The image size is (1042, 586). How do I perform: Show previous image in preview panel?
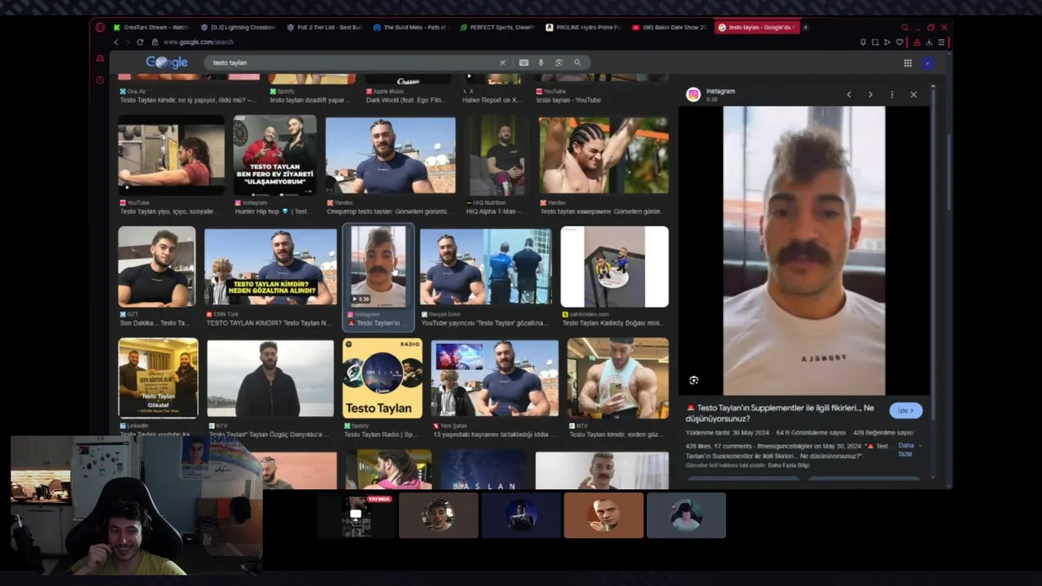coord(849,94)
